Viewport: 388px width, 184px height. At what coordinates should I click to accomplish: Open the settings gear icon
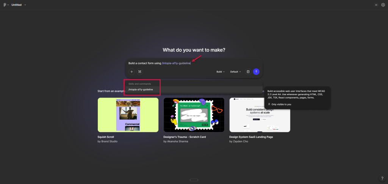point(383,5)
